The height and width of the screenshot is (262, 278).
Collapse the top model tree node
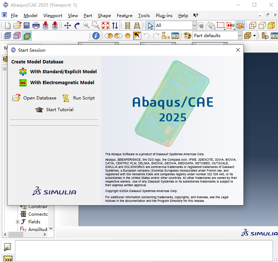pyautogui.click(x=5, y=69)
